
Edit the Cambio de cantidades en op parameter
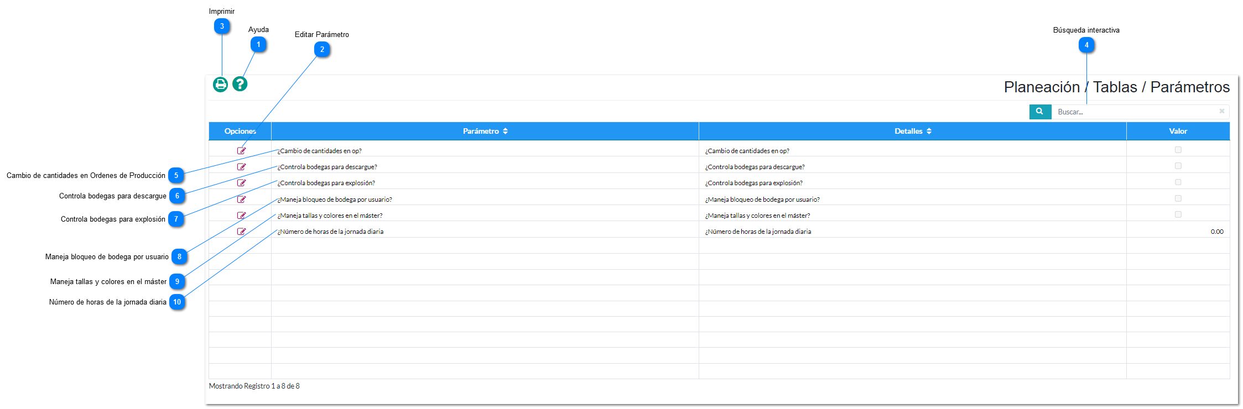point(241,150)
